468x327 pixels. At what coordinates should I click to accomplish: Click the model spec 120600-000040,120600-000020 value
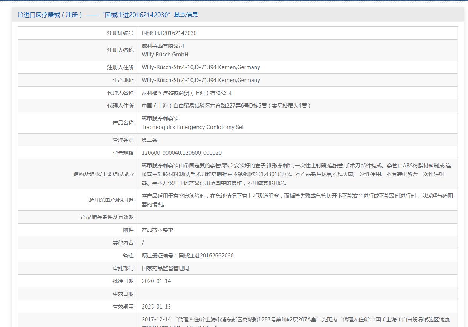(x=181, y=153)
